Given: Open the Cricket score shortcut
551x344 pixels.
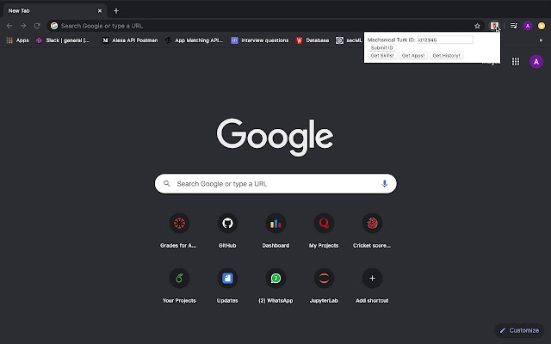Looking at the screenshot, I should [x=372, y=230].
